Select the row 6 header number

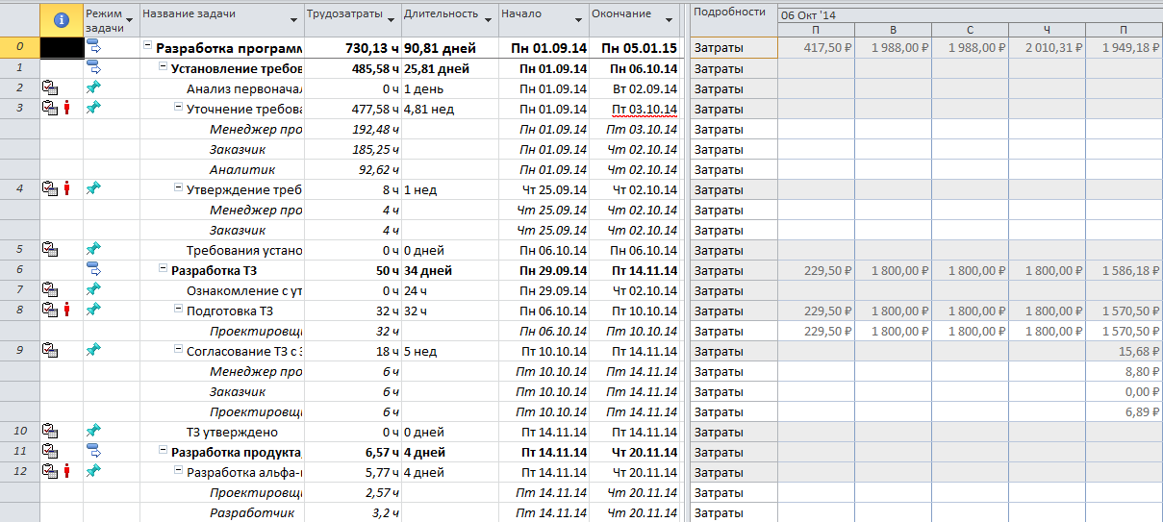click(20, 270)
